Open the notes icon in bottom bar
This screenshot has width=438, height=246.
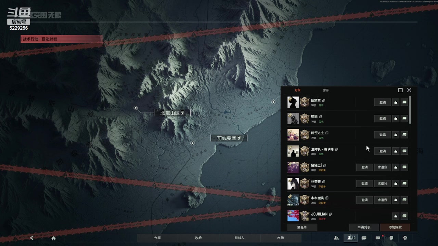click(391, 238)
